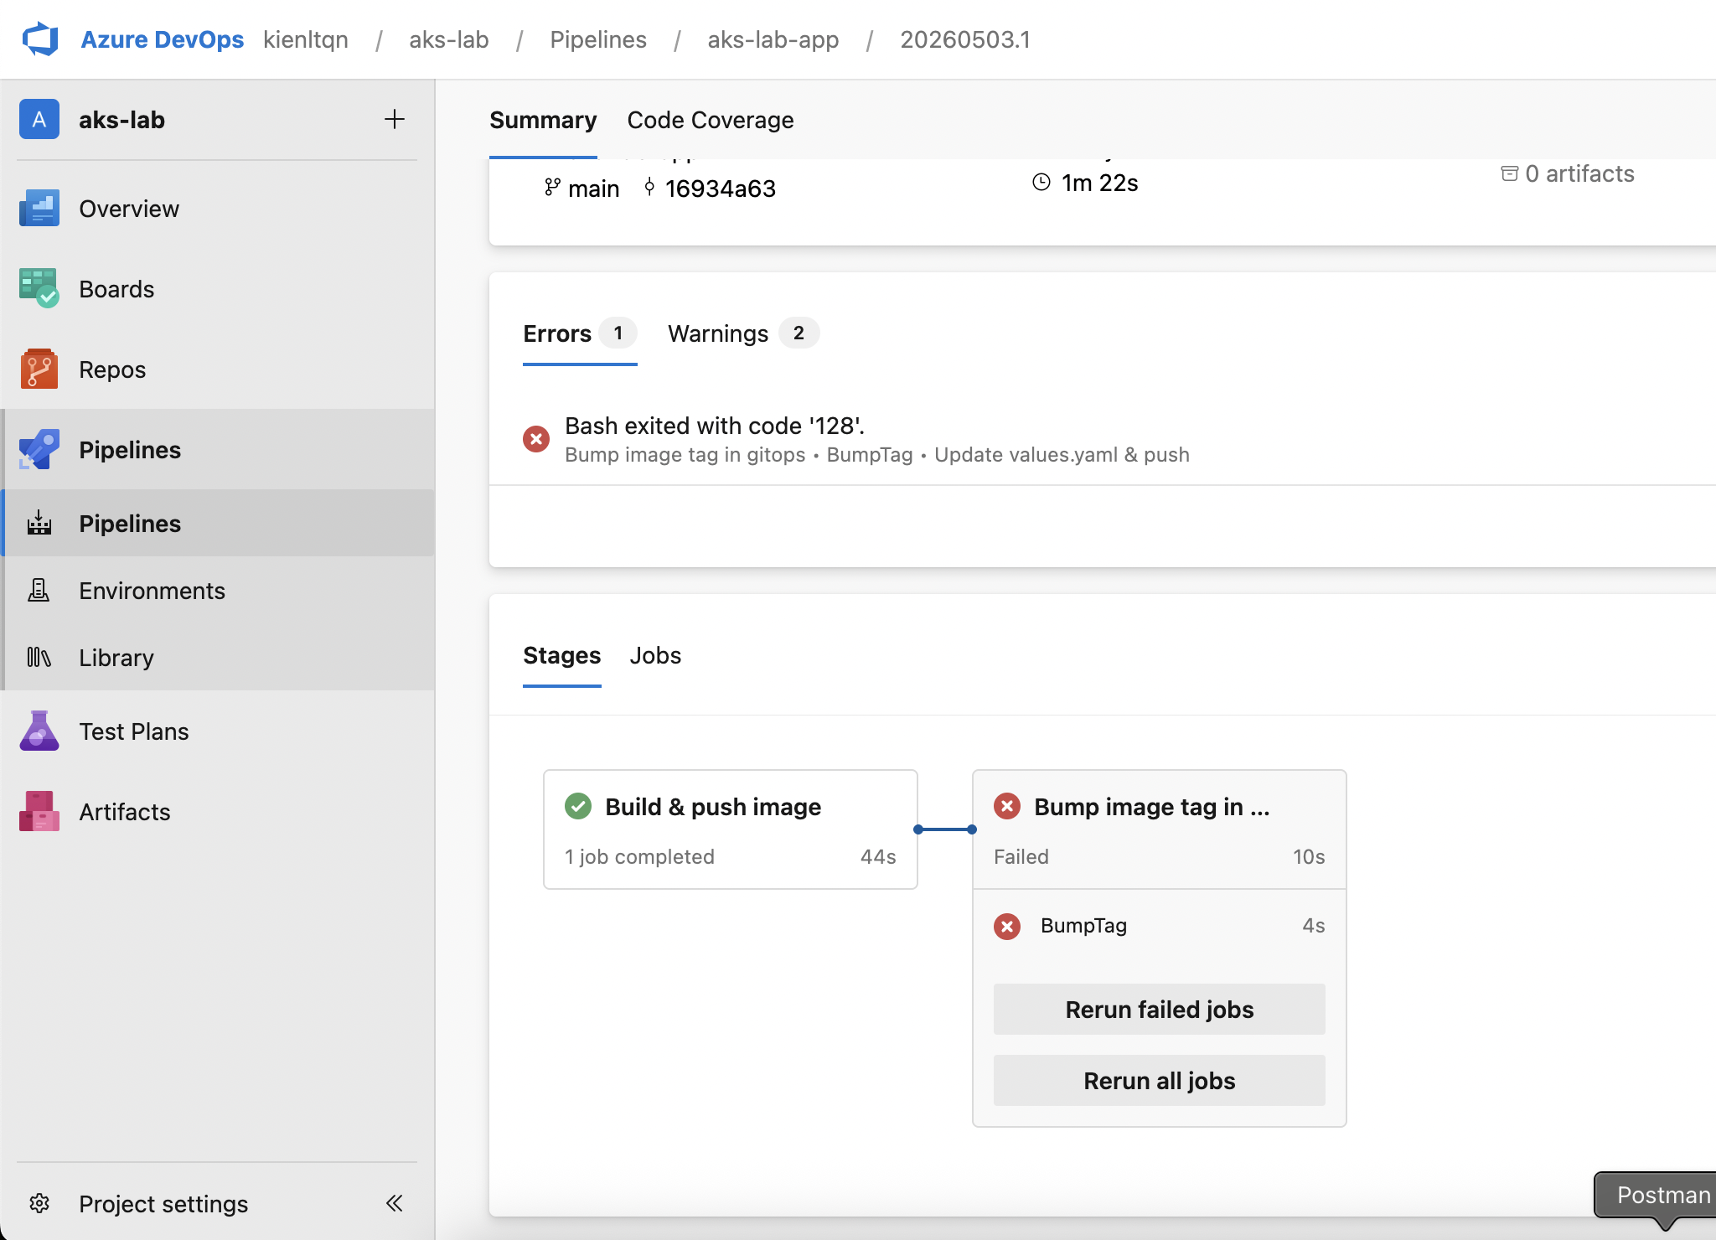Screen dimensions: 1716x1240
Task: Go to Artifacts in the sidebar
Action: (x=125, y=812)
